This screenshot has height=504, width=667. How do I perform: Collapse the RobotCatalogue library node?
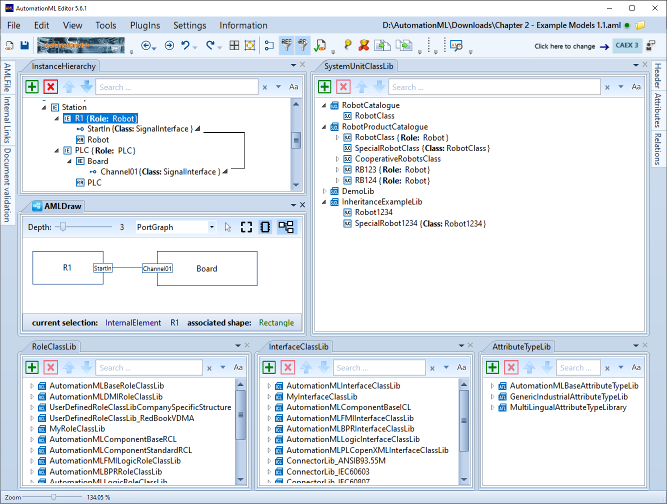pos(324,105)
